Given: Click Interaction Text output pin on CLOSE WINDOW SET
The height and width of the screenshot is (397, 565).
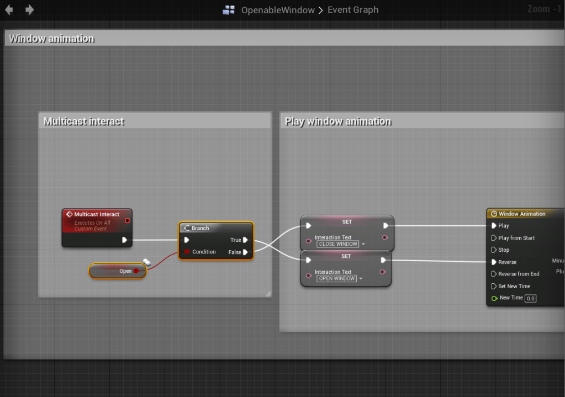Looking at the screenshot, I should click(385, 237).
